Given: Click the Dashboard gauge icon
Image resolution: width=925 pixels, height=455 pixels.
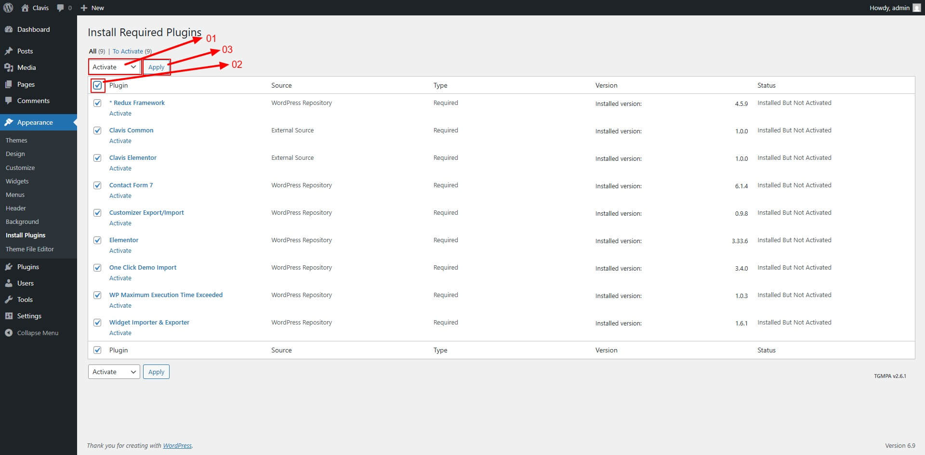Looking at the screenshot, I should (9, 29).
